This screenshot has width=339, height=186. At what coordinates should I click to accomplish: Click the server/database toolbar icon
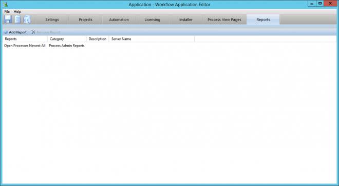pyautogui.click(x=17, y=19)
